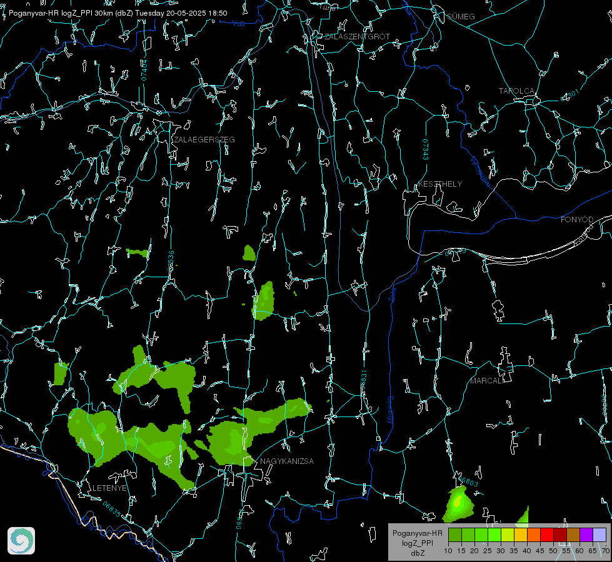Click the legend scale value 70
Image resolution: width=612 pixels, height=562 pixels.
606,551
